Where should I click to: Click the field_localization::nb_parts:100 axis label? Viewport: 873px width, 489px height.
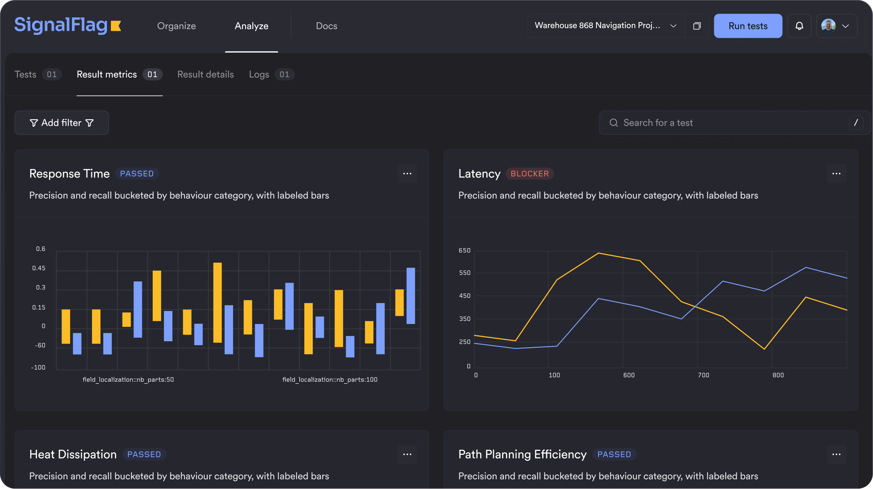(x=330, y=380)
